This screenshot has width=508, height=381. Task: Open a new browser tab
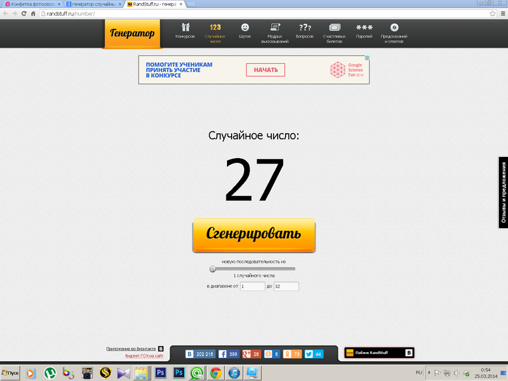[x=191, y=4]
